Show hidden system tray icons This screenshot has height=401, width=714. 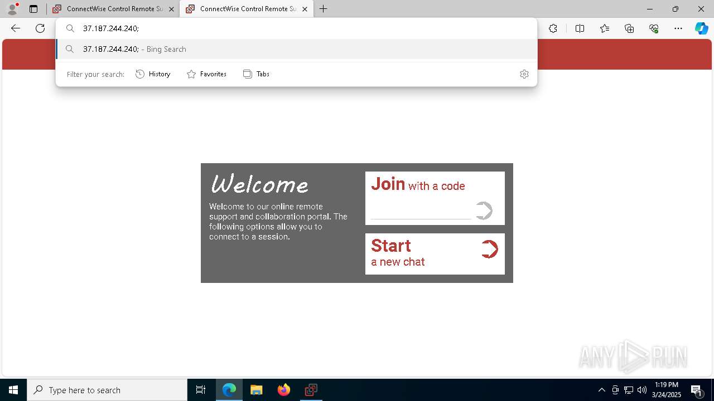(601, 390)
